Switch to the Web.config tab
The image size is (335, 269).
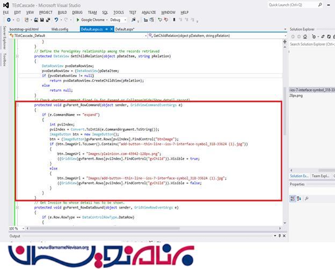tap(60, 28)
